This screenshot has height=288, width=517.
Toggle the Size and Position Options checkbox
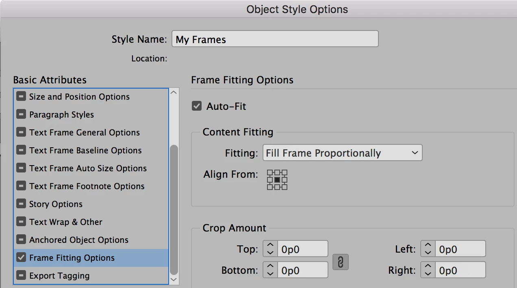[x=21, y=97]
